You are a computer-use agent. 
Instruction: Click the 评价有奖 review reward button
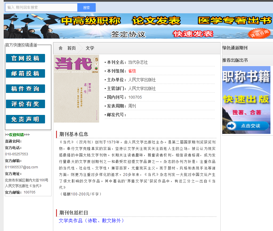coord(25,104)
